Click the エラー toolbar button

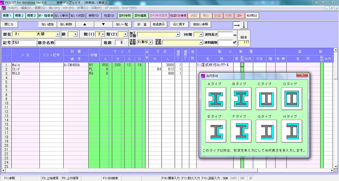point(239,16)
